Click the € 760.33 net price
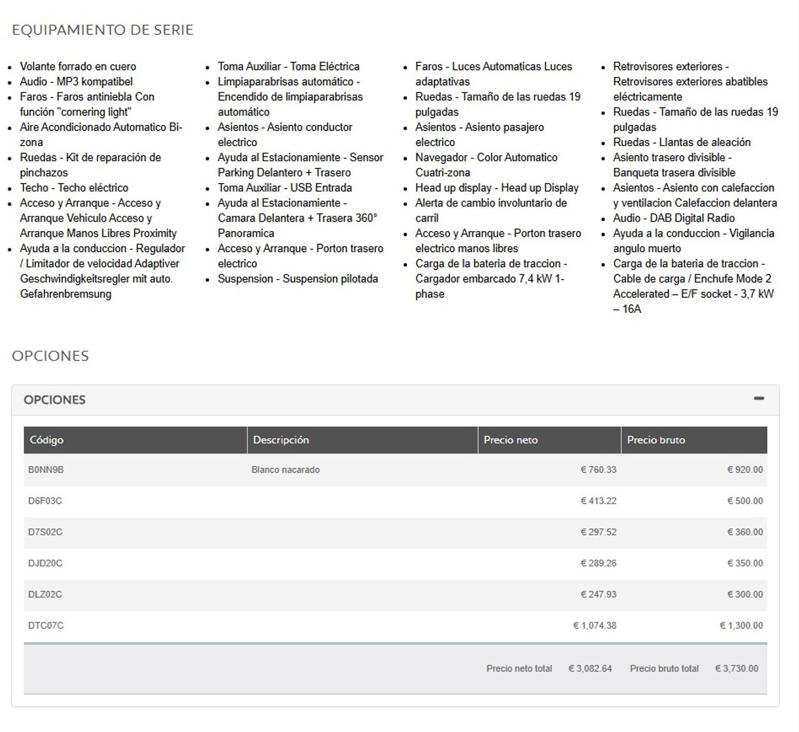 (598, 470)
